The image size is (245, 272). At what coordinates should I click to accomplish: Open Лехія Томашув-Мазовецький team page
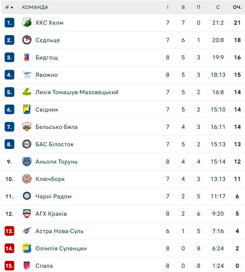pos(77,92)
